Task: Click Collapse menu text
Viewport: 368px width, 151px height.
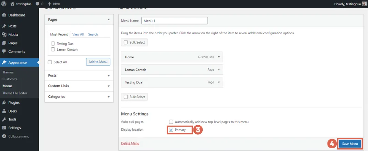Action: (x=19, y=136)
